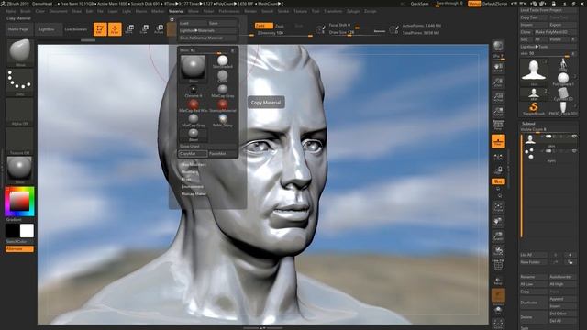Click the Zoom3D view icon

(498, 236)
